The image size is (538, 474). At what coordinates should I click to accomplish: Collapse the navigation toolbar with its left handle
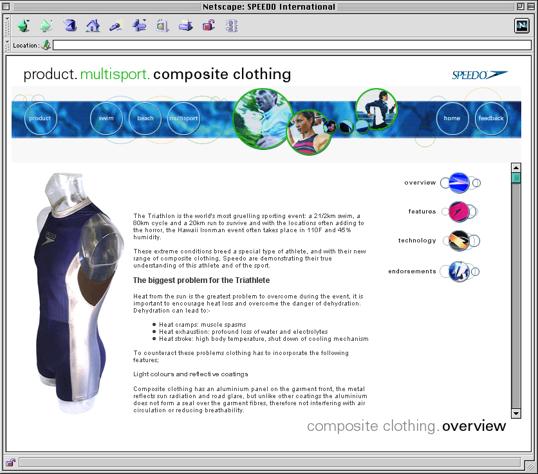coord(8,26)
